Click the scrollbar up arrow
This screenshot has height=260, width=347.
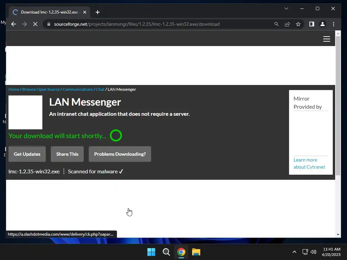pos(338,34)
